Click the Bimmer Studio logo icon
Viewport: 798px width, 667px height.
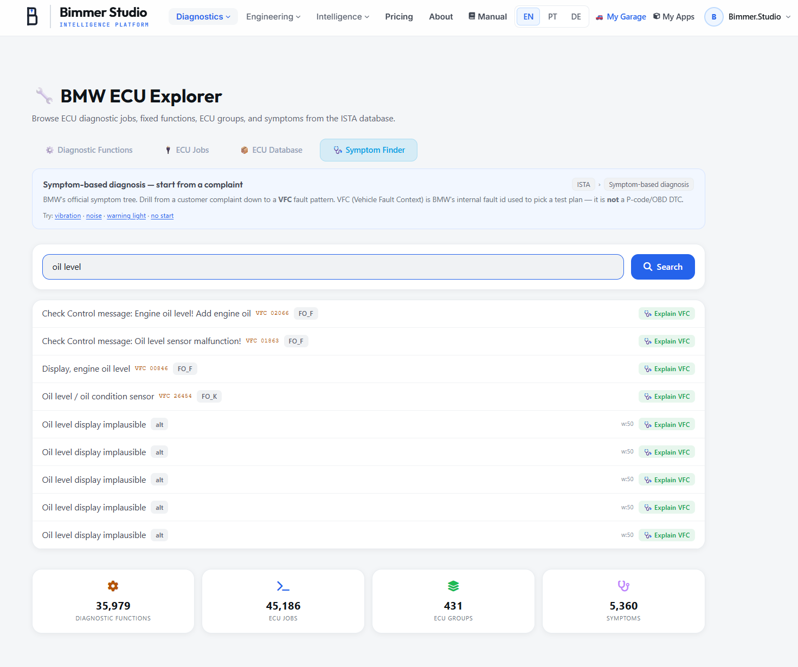[33, 16]
